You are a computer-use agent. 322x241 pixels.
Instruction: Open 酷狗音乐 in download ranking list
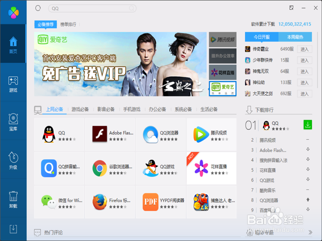[x=268, y=190]
